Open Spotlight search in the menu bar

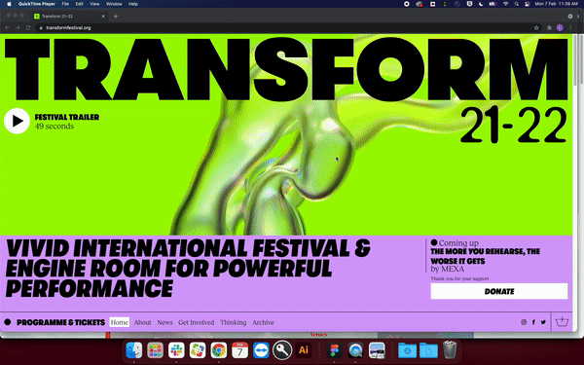(517, 4)
